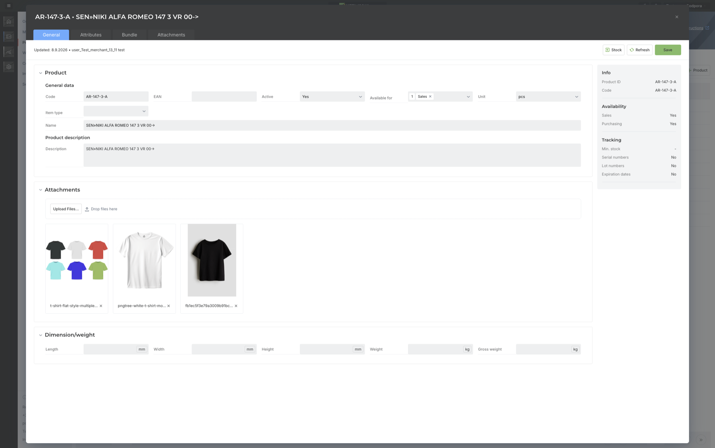715x448 pixels.
Task: Click the hamburger menu icon
Action: 9,6
